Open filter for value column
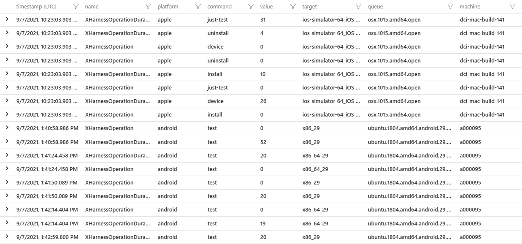The height and width of the screenshot is (244, 522). pyautogui.click(x=293, y=7)
